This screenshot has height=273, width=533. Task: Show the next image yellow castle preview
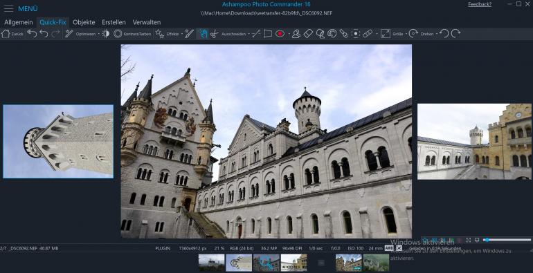coord(474,142)
